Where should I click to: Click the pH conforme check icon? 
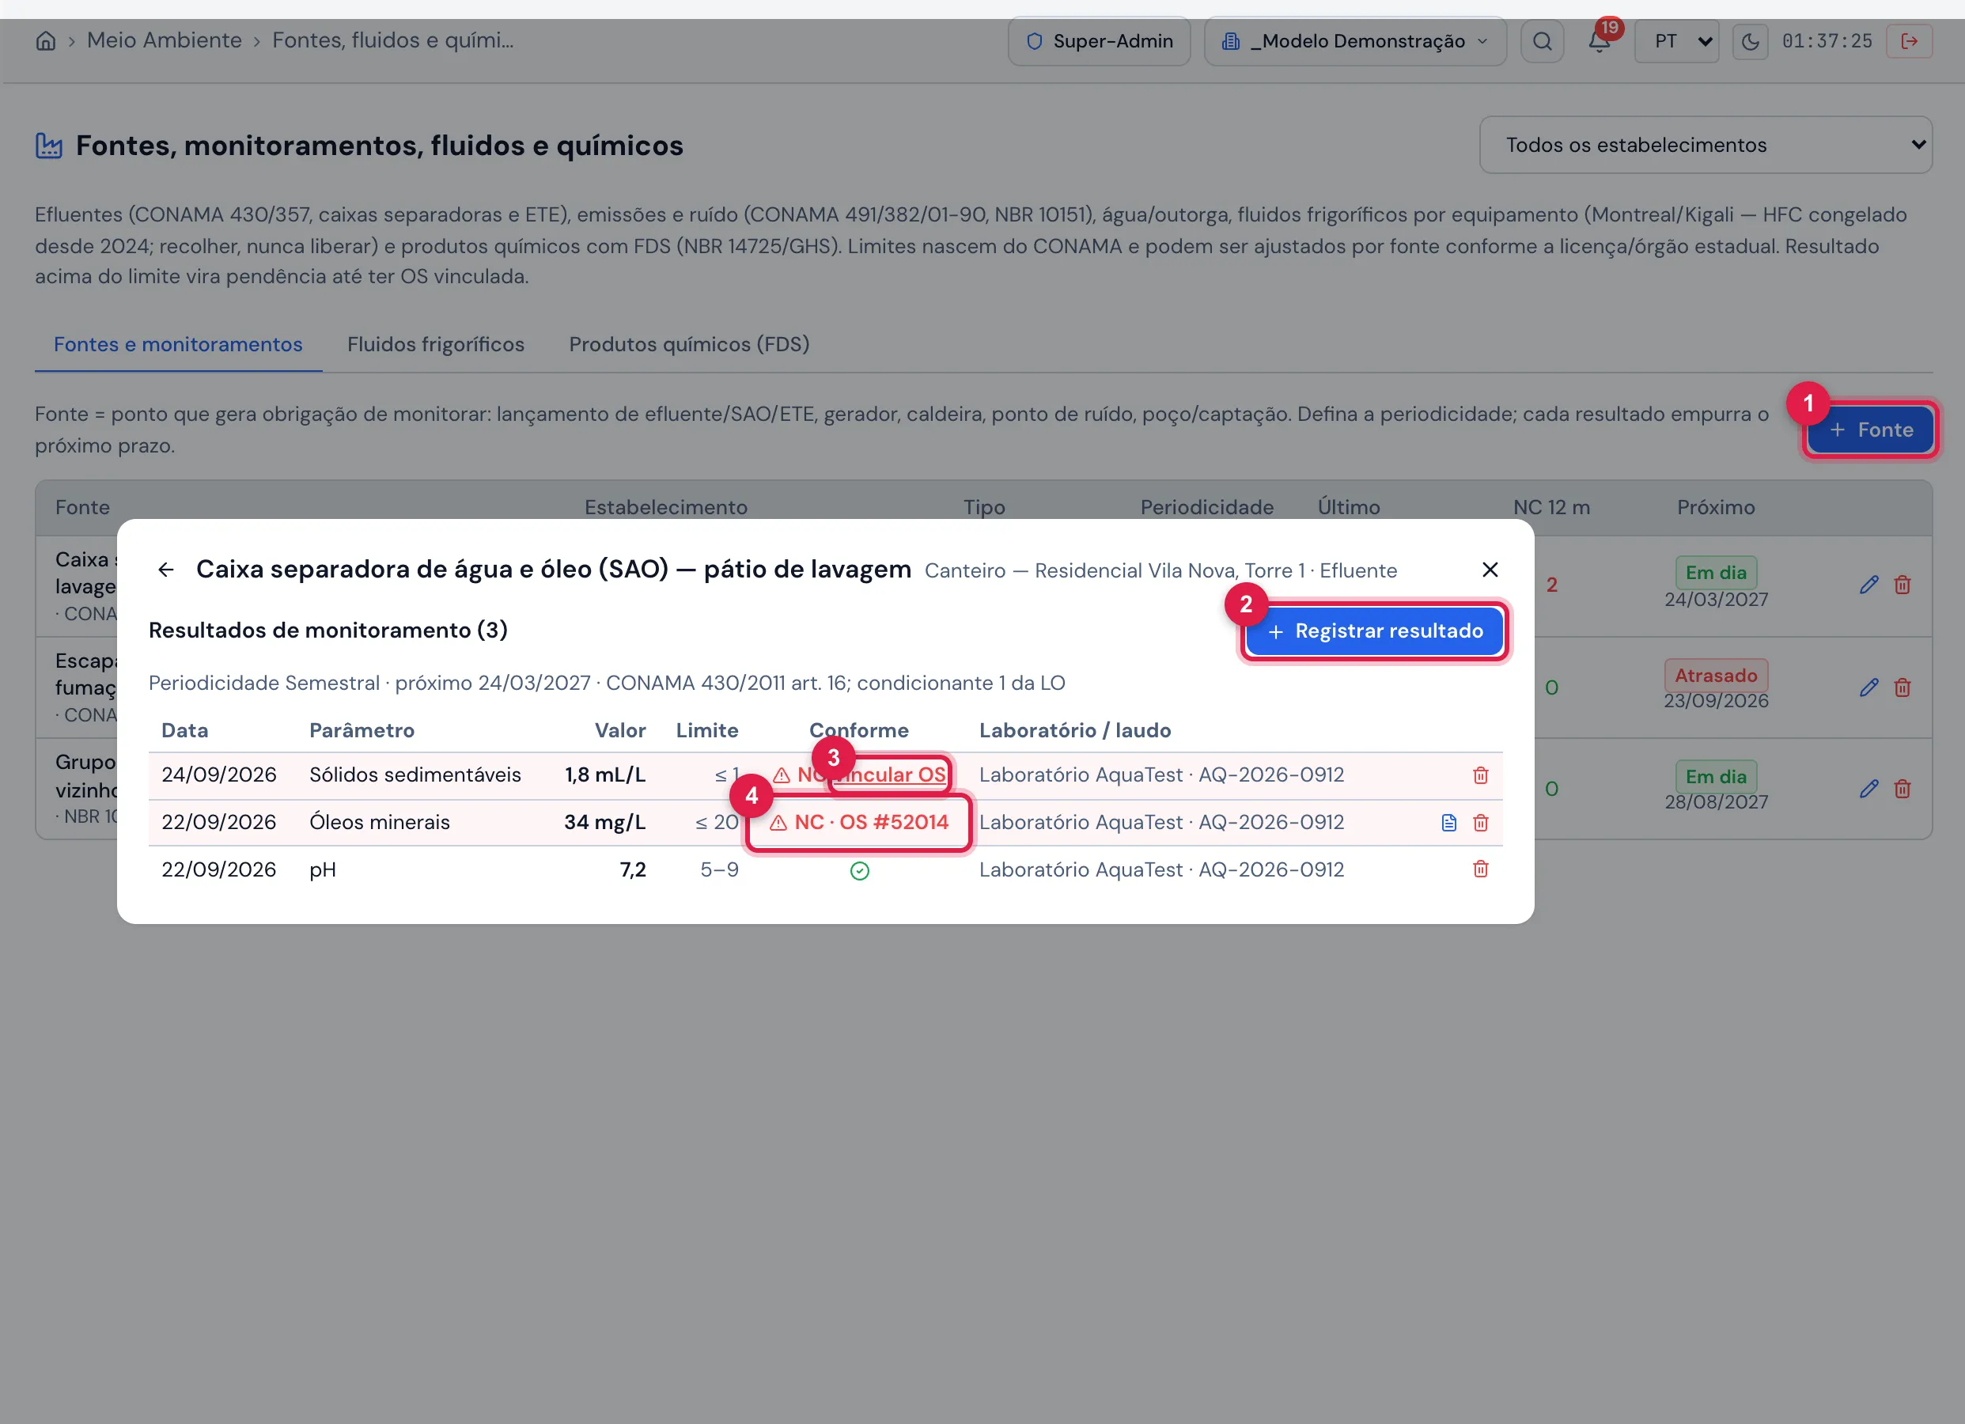pos(859,871)
